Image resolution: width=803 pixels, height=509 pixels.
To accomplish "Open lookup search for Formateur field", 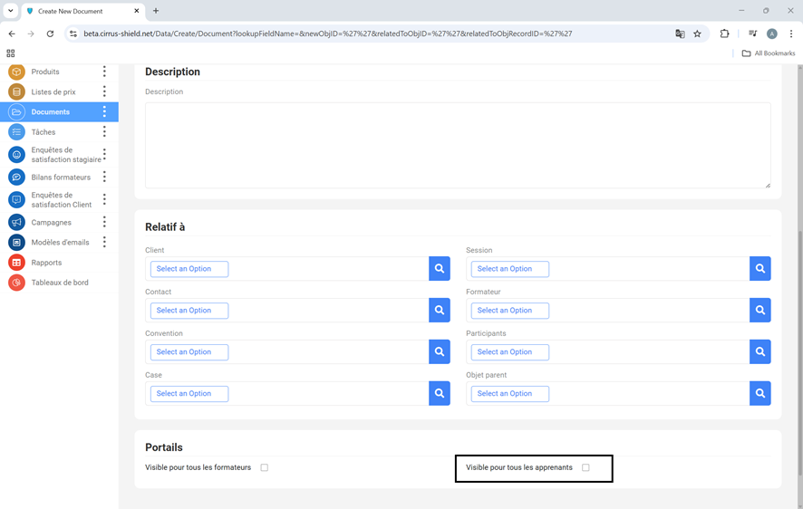I will click(760, 311).
